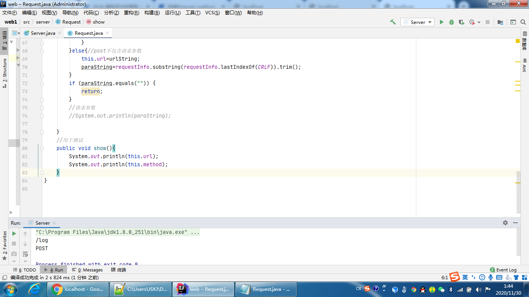Hide the Run panel with the minus icon
This screenshot has width=529, height=297.
tap(515, 223)
